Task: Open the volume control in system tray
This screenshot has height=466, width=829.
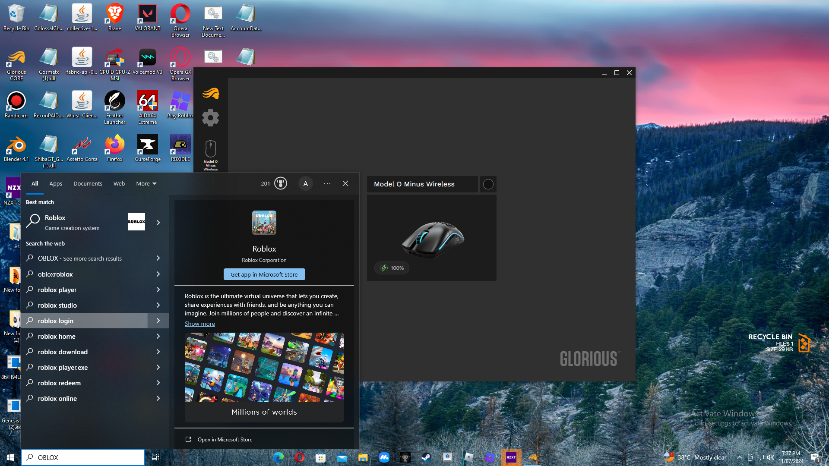Action: (771, 457)
